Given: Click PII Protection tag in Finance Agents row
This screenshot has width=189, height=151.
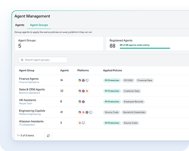Looking at the screenshot, I should pyautogui.click(x=112, y=80).
